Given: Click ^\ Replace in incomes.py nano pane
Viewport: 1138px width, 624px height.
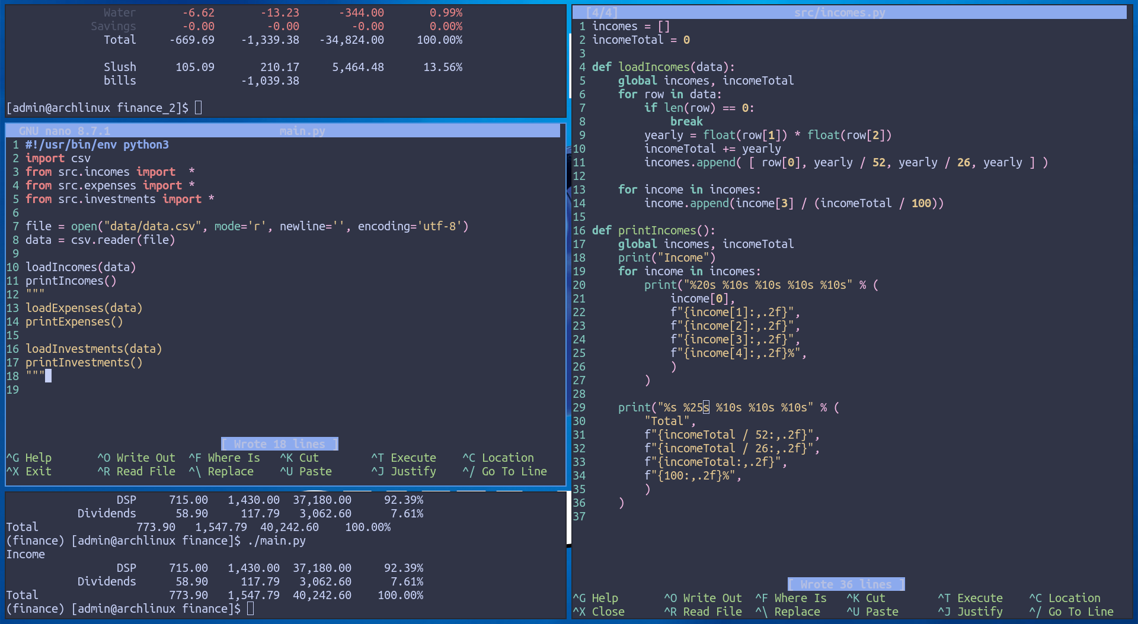Looking at the screenshot, I should click(788, 612).
